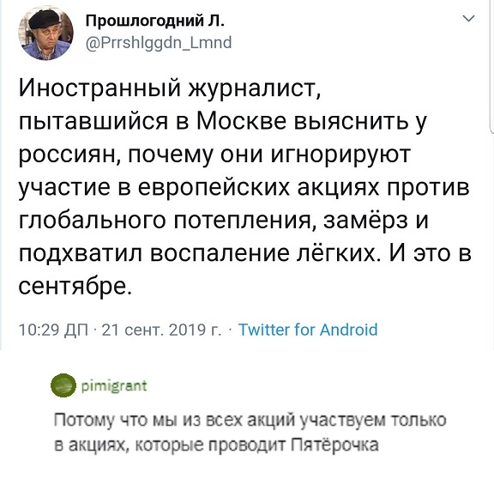Click the word Пятёрочка in the comment
Image resolution: width=494 pixels, height=491 pixels.
click(x=334, y=446)
